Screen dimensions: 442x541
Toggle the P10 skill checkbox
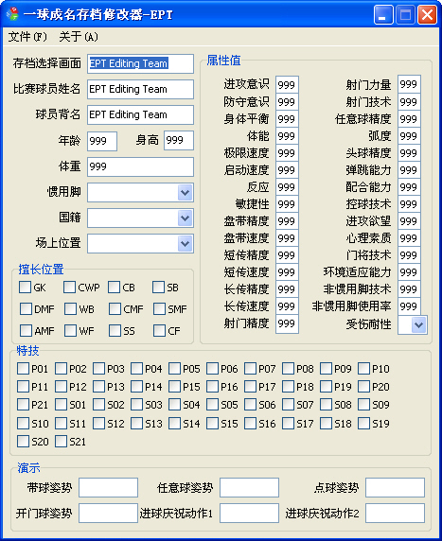point(363,369)
